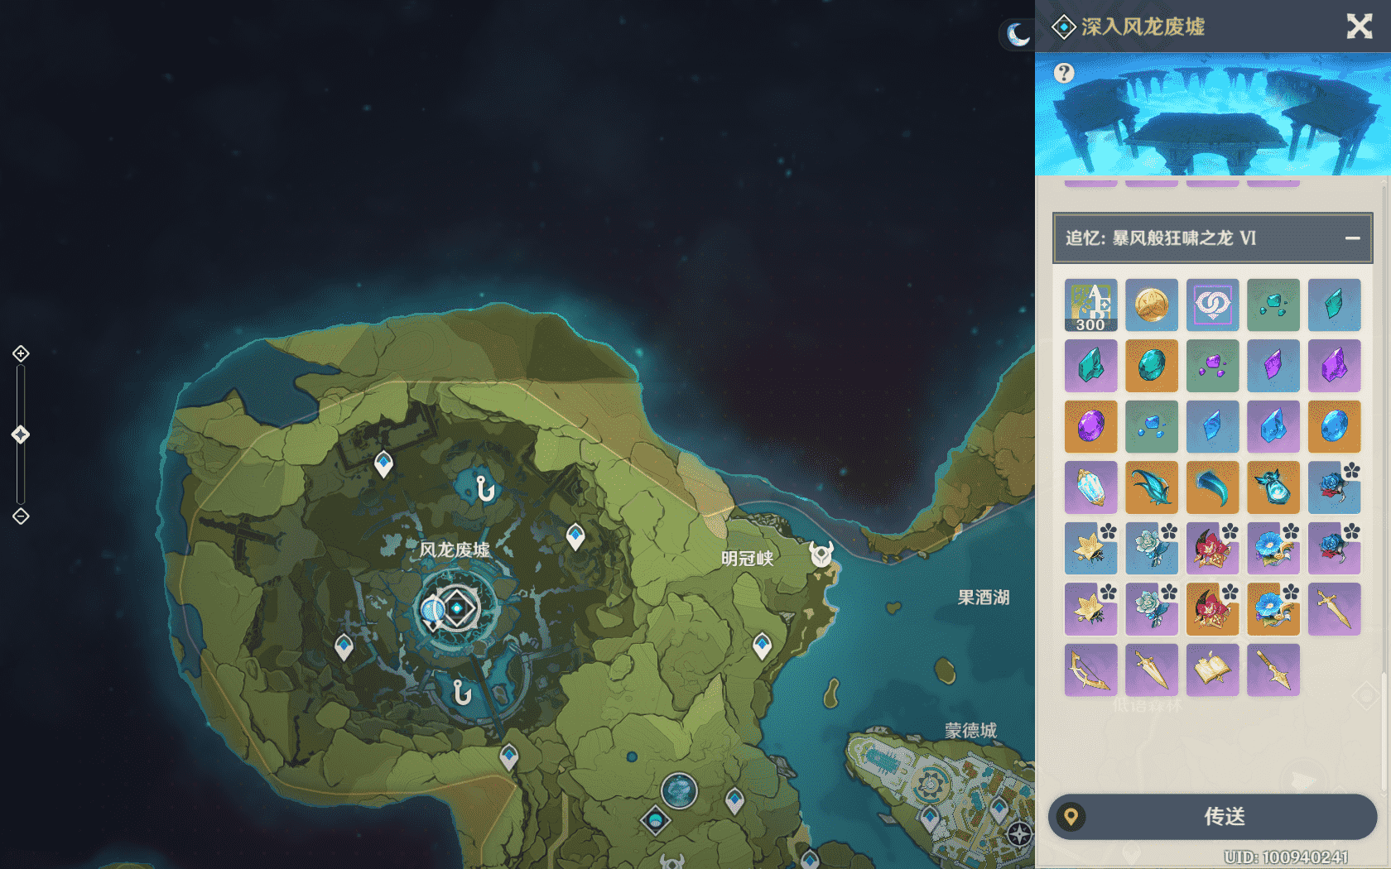
Task: Select the Adventure EXP 300 reward
Action: coord(1090,305)
